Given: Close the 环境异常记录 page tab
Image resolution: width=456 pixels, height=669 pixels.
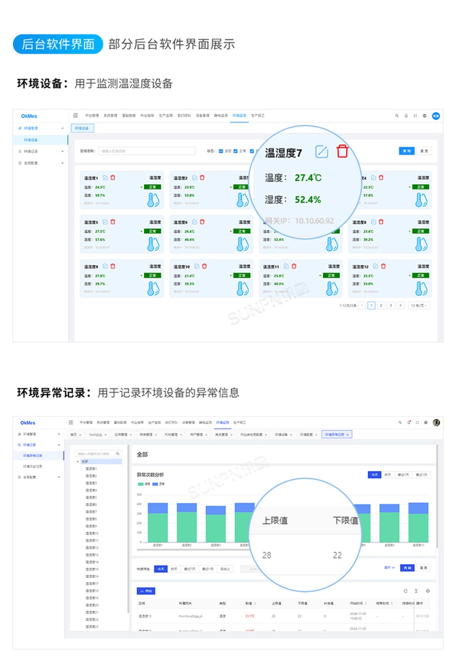Looking at the screenshot, I should (348, 435).
